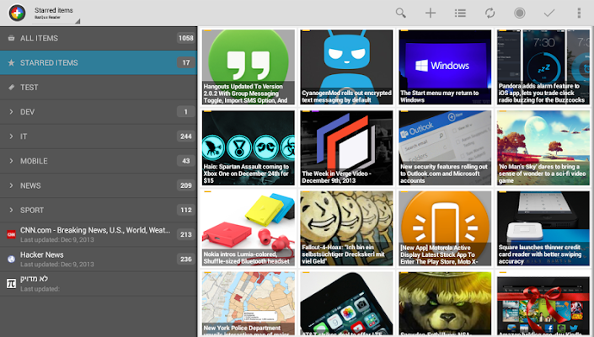Open Outlook.com new security features article
The image size is (594, 337).
coord(445,147)
